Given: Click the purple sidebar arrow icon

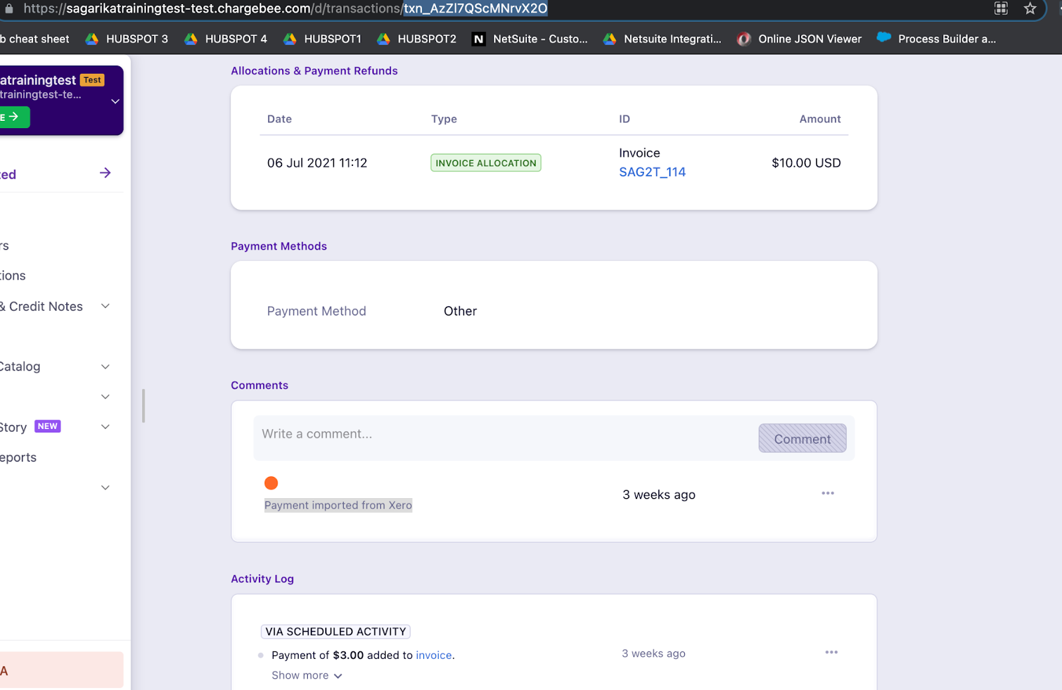Looking at the screenshot, I should click(x=105, y=173).
